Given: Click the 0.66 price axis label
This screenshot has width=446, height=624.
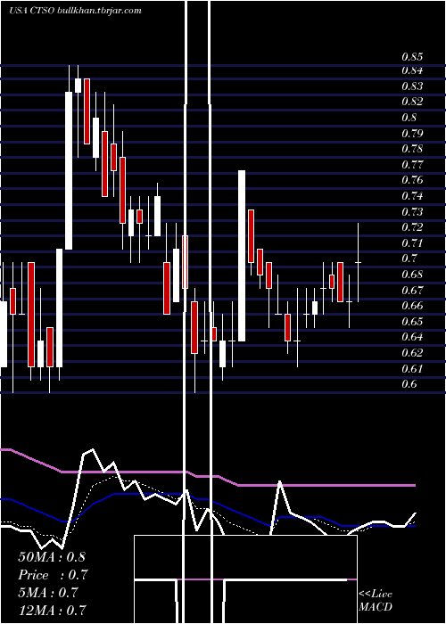Looking at the screenshot, I should tap(412, 306).
